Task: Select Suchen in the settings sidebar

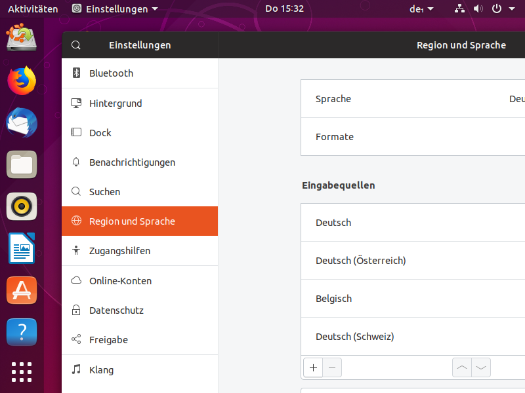Action: [104, 192]
